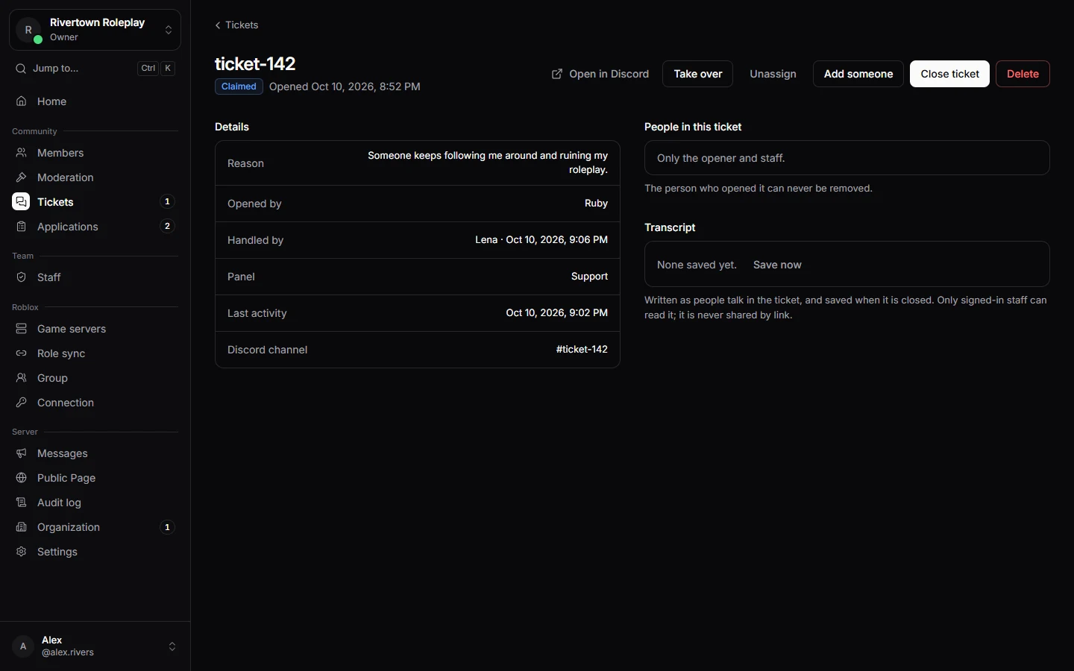Image resolution: width=1074 pixels, height=671 pixels.
Task: Click the Jump to search field
Action: (x=95, y=69)
